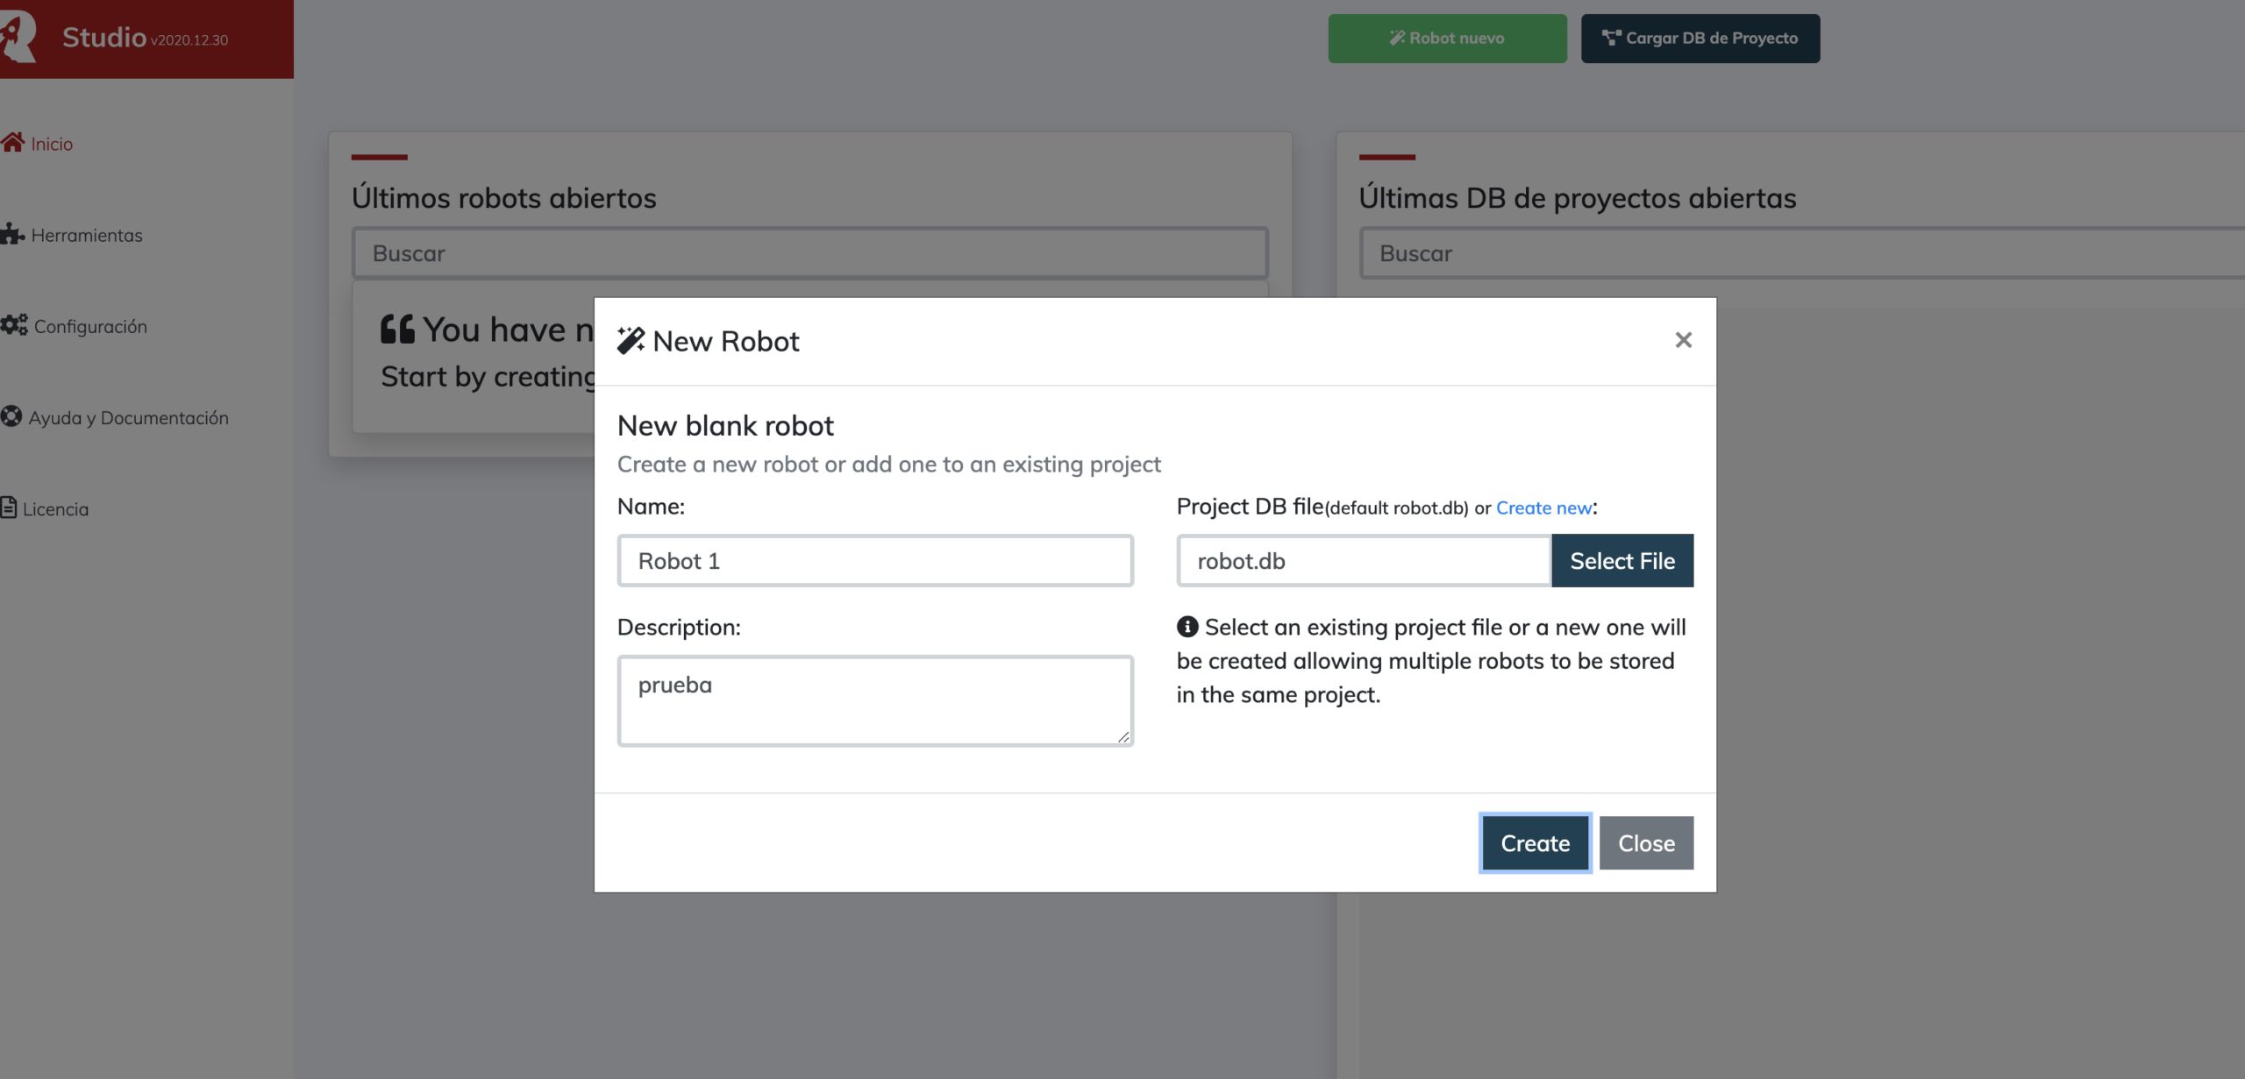Click the Configuración gears icon
Screen dimensions: 2245x1079
click(x=14, y=325)
